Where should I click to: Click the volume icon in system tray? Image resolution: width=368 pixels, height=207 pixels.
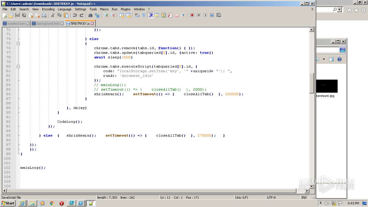pyautogui.click(x=327, y=203)
